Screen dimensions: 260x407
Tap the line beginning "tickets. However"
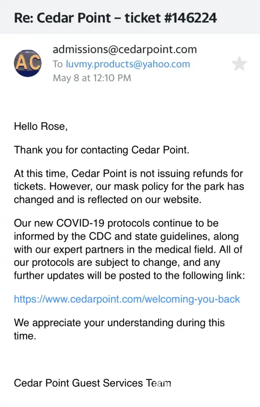click(129, 186)
